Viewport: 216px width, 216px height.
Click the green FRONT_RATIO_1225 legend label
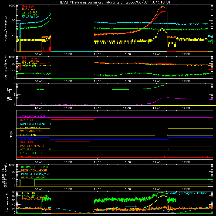(35, 196)
